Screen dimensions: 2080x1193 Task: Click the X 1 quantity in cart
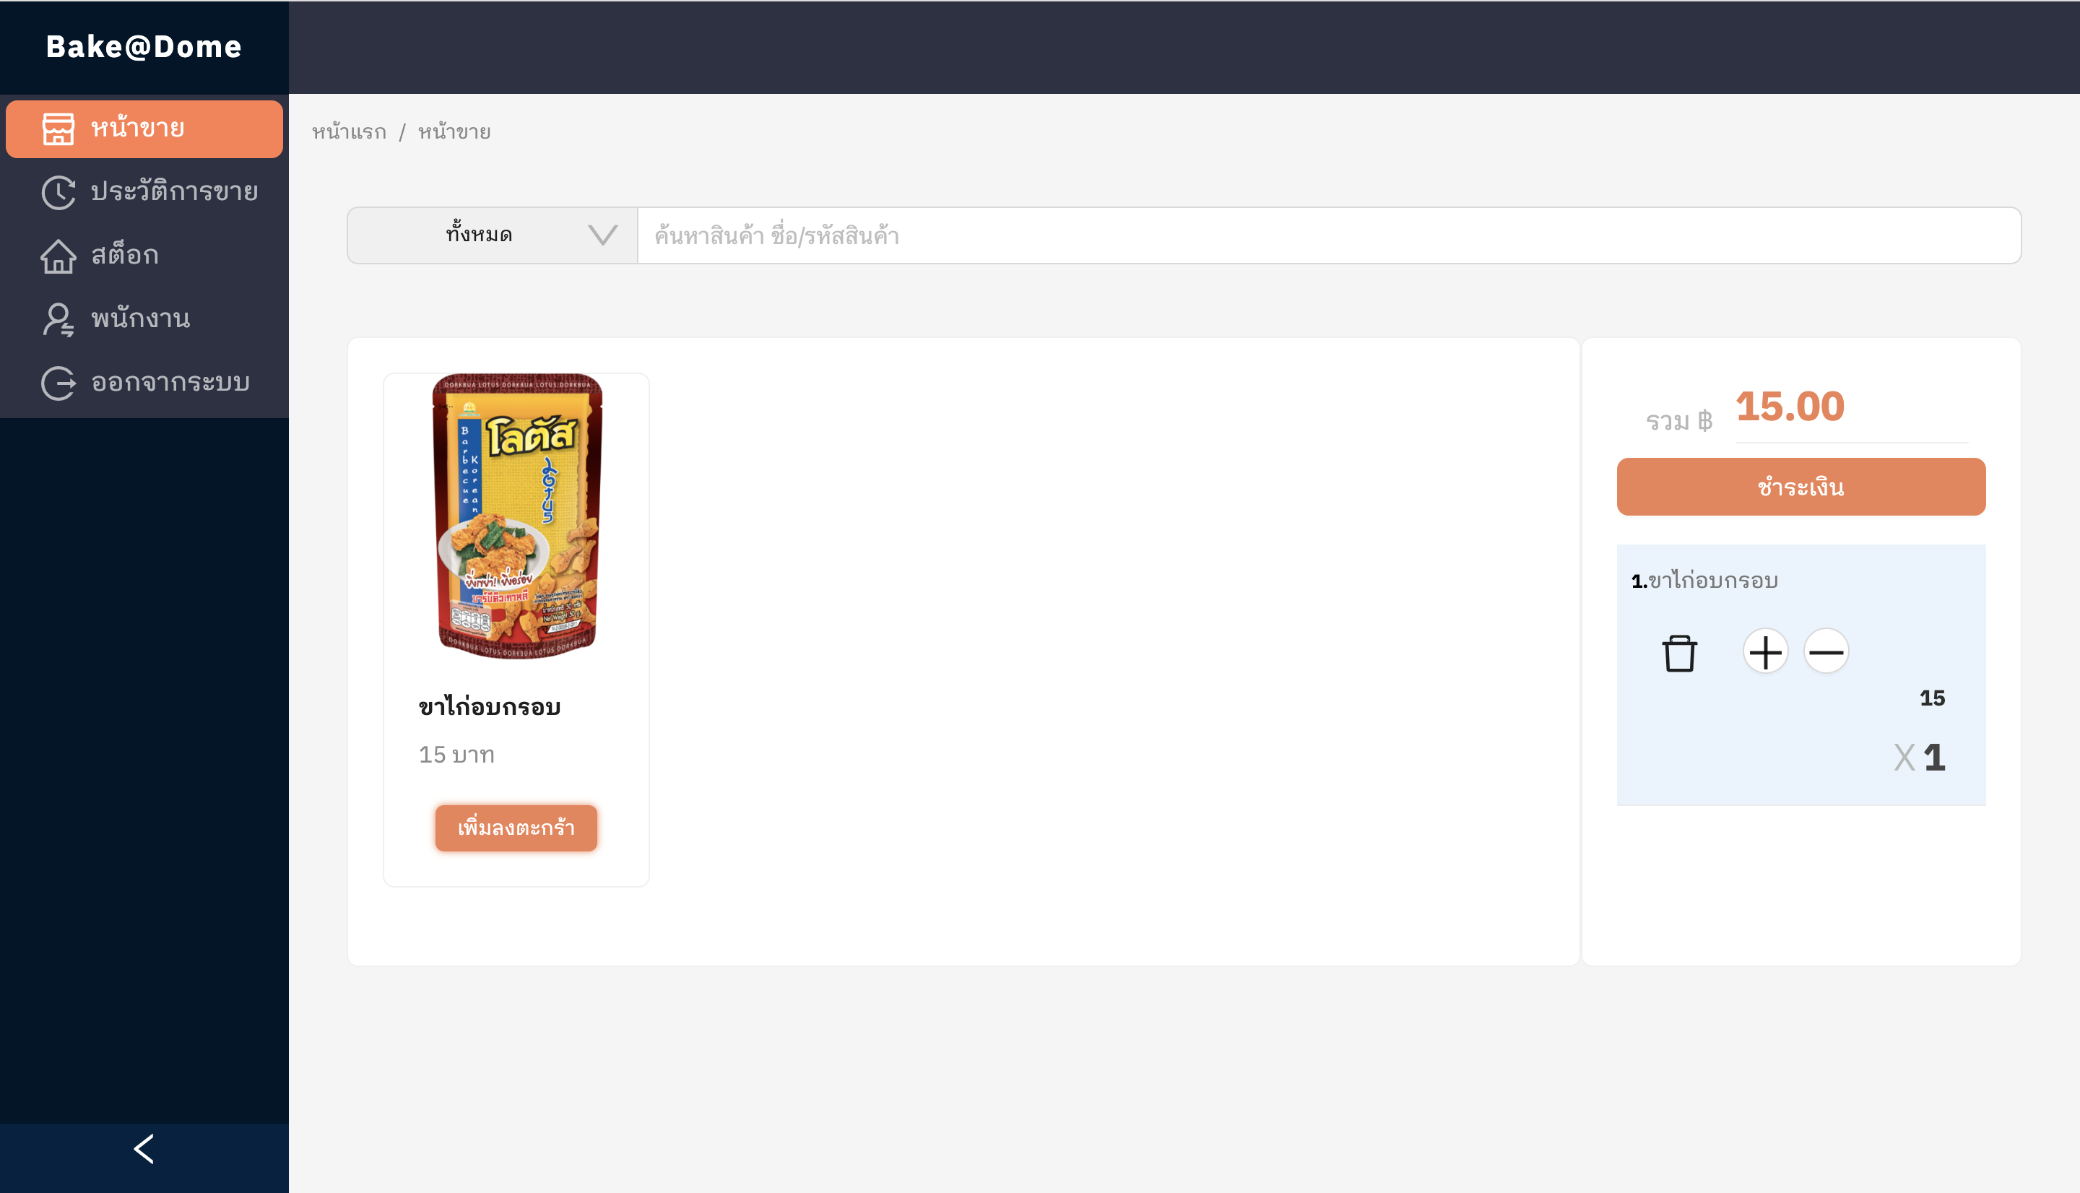point(1920,757)
